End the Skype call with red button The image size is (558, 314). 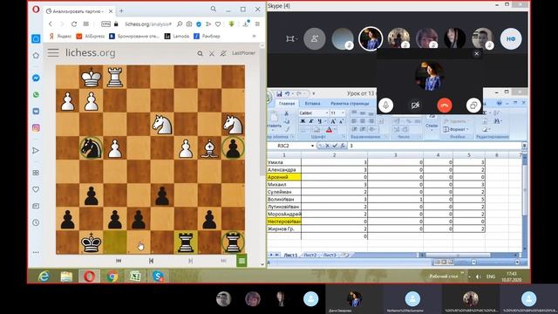coord(444,106)
